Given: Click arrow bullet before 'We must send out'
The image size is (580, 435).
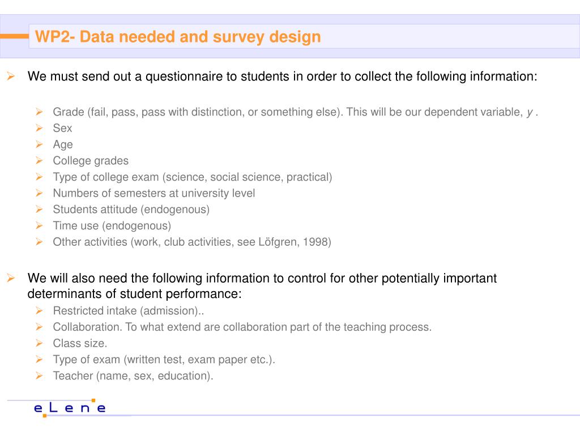Looking at the screenshot, I should 11,76.
